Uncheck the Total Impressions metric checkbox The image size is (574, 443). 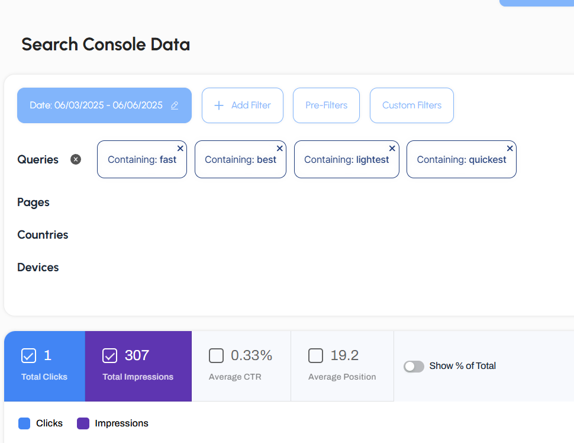tap(109, 355)
